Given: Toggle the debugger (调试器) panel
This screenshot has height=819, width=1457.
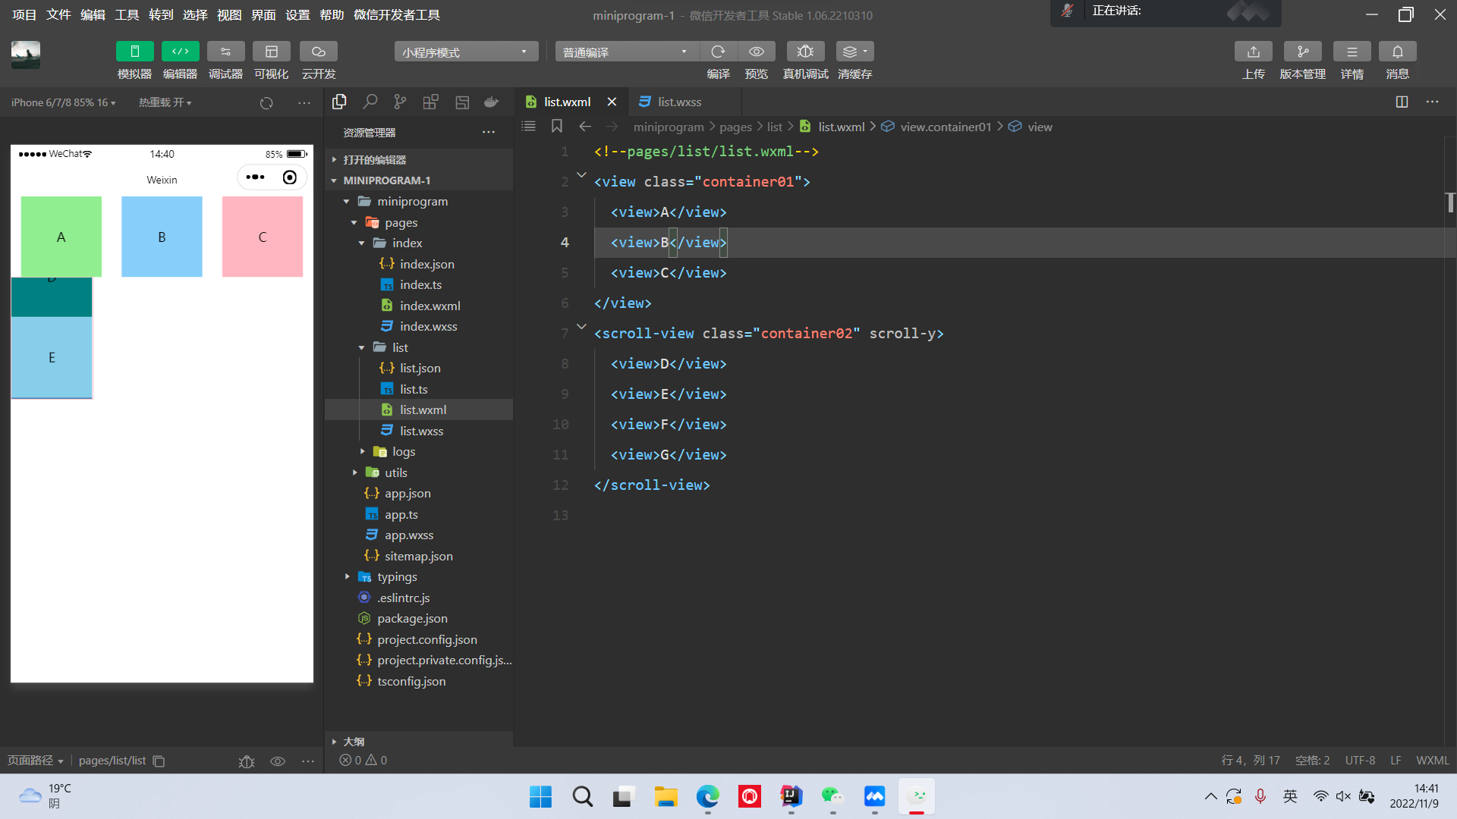Looking at the screenshot, I should [x=225, y=52].
